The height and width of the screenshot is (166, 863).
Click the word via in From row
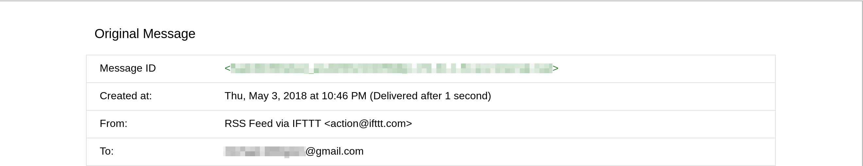pos(282,123)
